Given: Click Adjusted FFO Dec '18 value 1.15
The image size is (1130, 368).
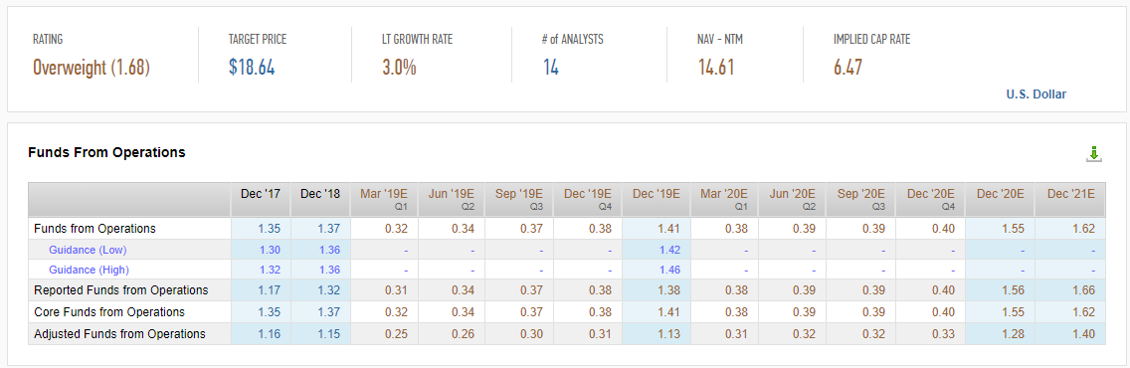Looking at the screenshot, I should click(328, 333).
